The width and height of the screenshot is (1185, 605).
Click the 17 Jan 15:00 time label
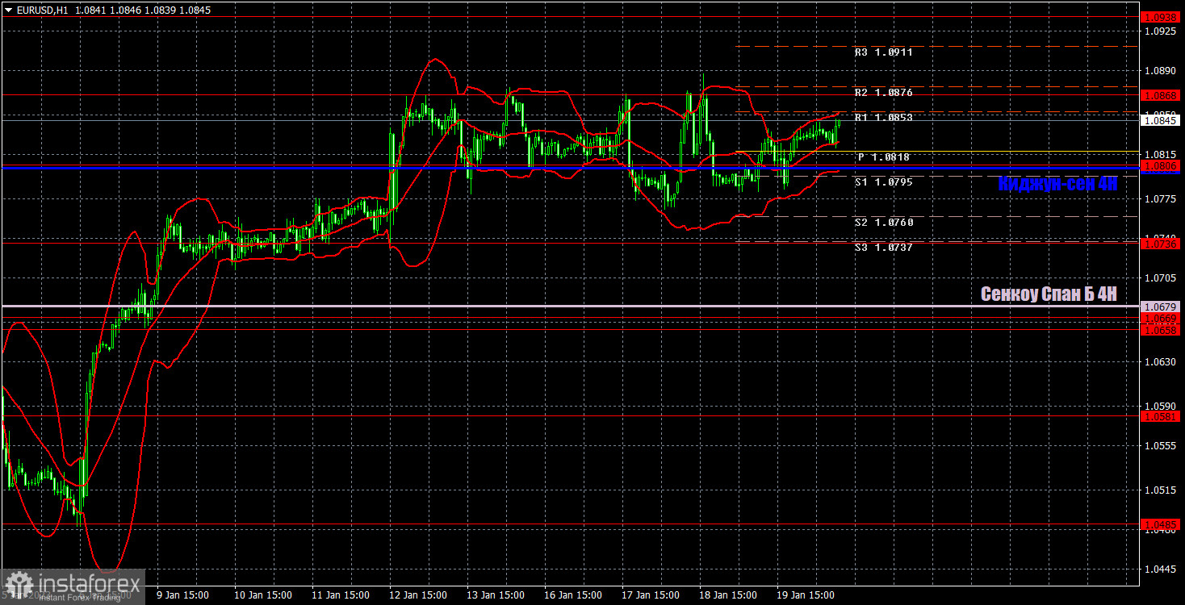tap(651, 595)
